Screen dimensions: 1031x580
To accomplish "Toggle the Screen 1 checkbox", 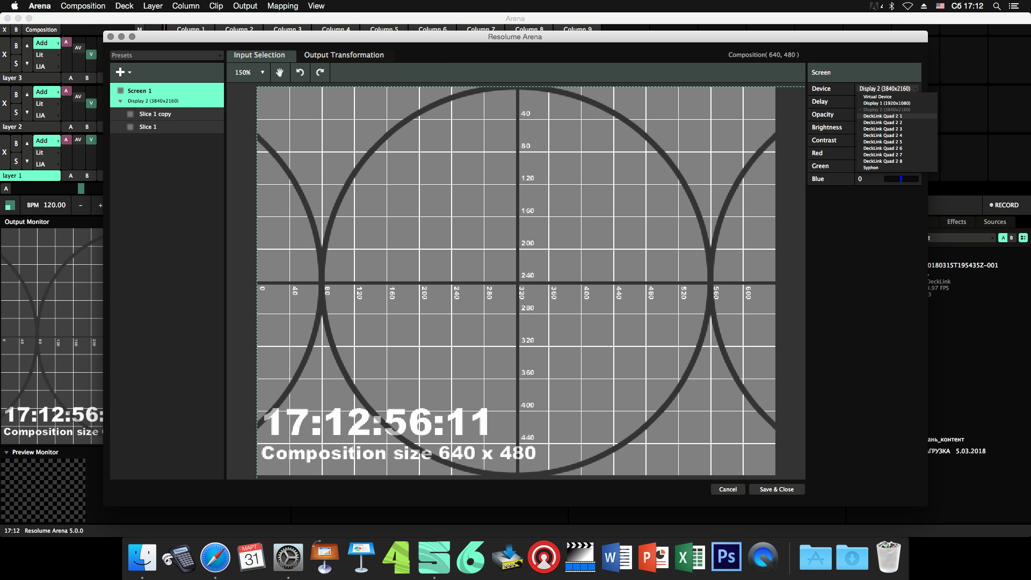I will 121,91.
